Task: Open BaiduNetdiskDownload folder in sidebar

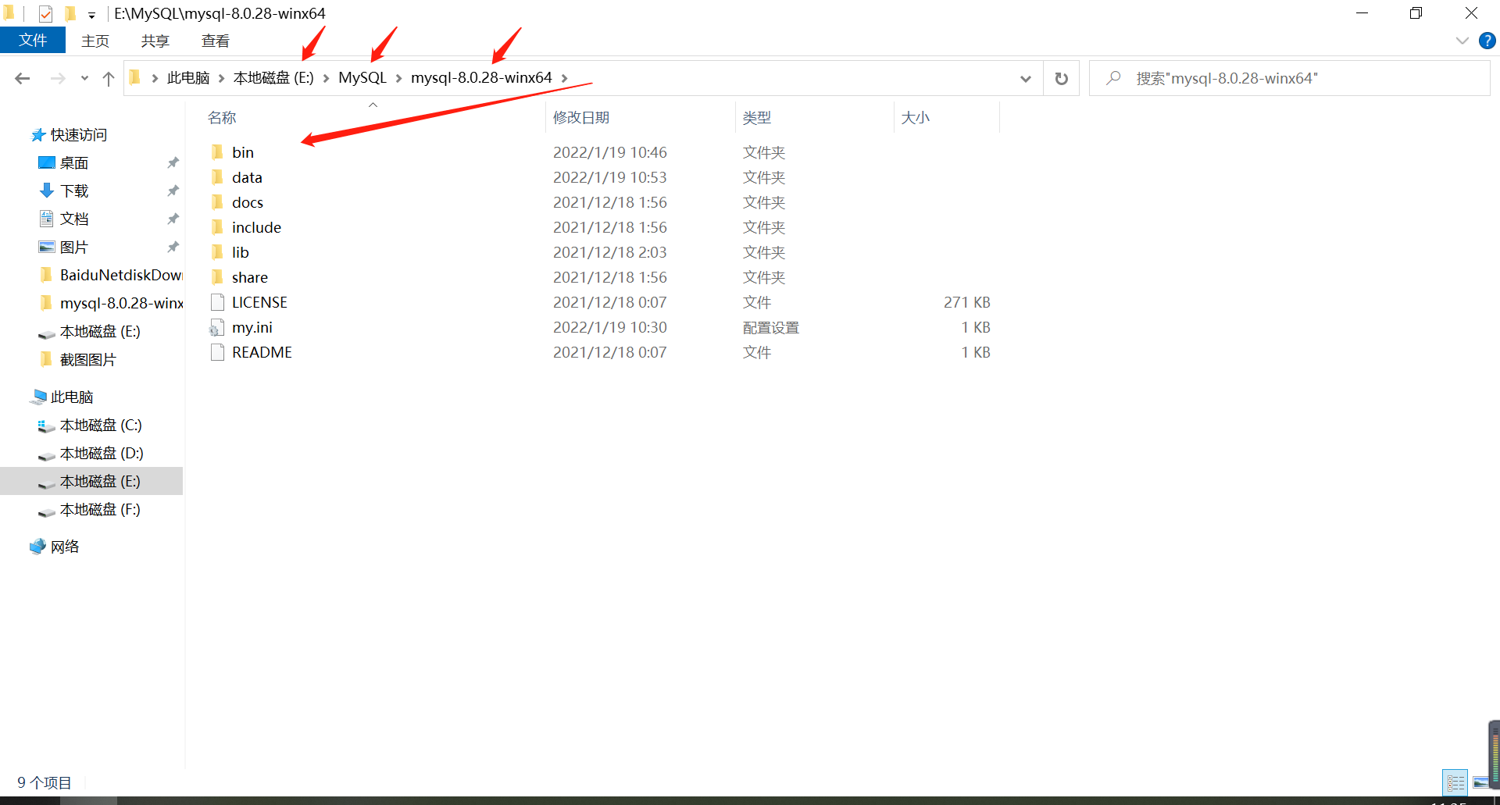Action: point(120,275)
